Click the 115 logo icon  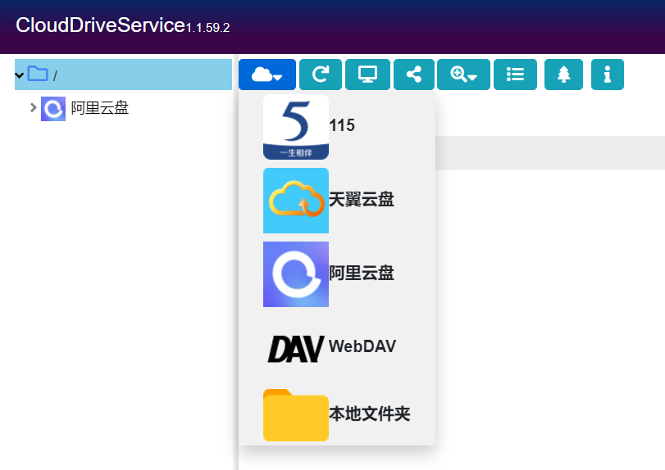pyautogui.click(x=296, y=127)
